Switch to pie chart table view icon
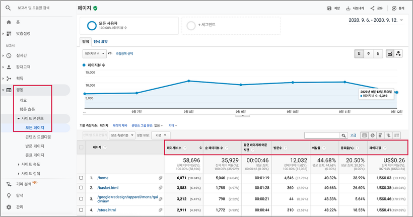413x217 pixels. click(372, 135)
